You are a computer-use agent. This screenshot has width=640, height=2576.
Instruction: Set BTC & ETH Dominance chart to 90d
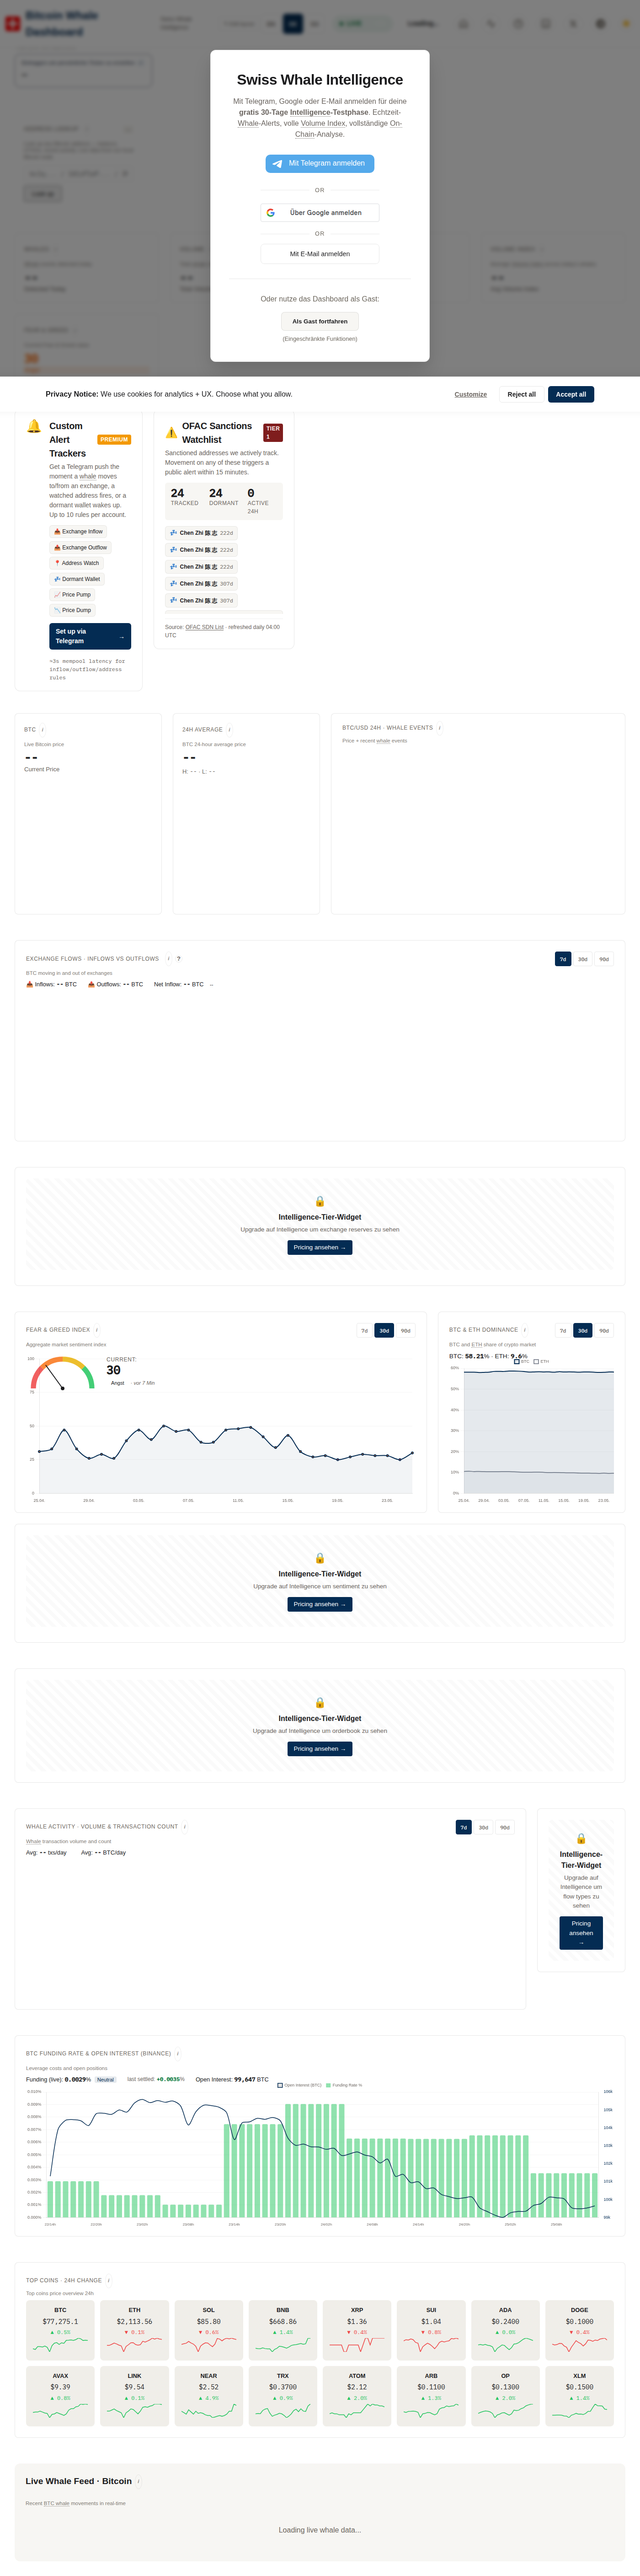(x=604, y=1331)
